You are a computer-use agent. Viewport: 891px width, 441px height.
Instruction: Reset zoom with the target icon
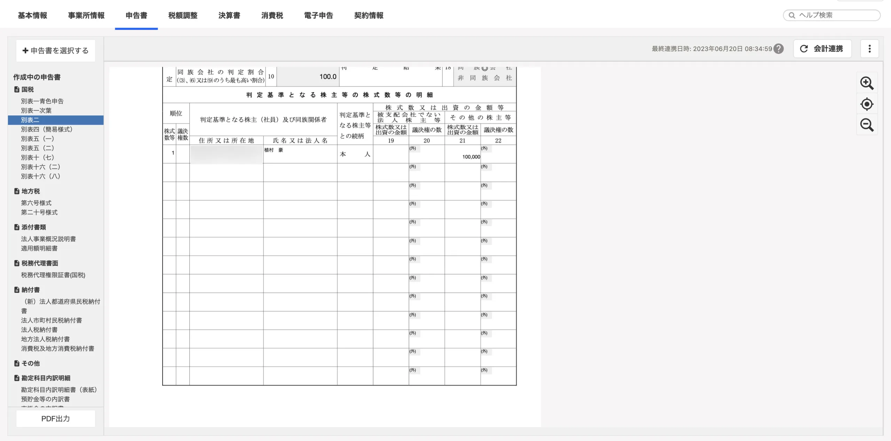click(x=867, y=104)
